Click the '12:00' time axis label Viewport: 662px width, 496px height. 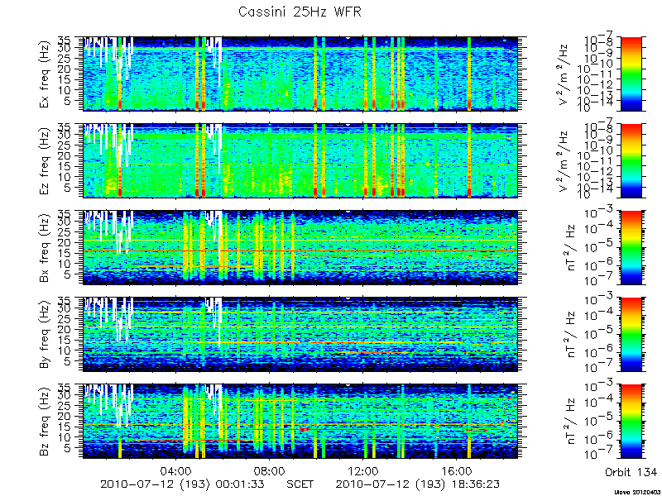pyautogui.click(x=364, y=470)
